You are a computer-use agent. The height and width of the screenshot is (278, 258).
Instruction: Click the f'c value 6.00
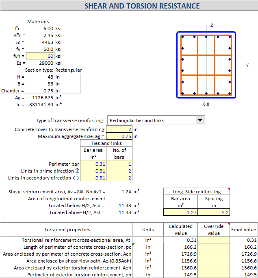tap(48, 28)
